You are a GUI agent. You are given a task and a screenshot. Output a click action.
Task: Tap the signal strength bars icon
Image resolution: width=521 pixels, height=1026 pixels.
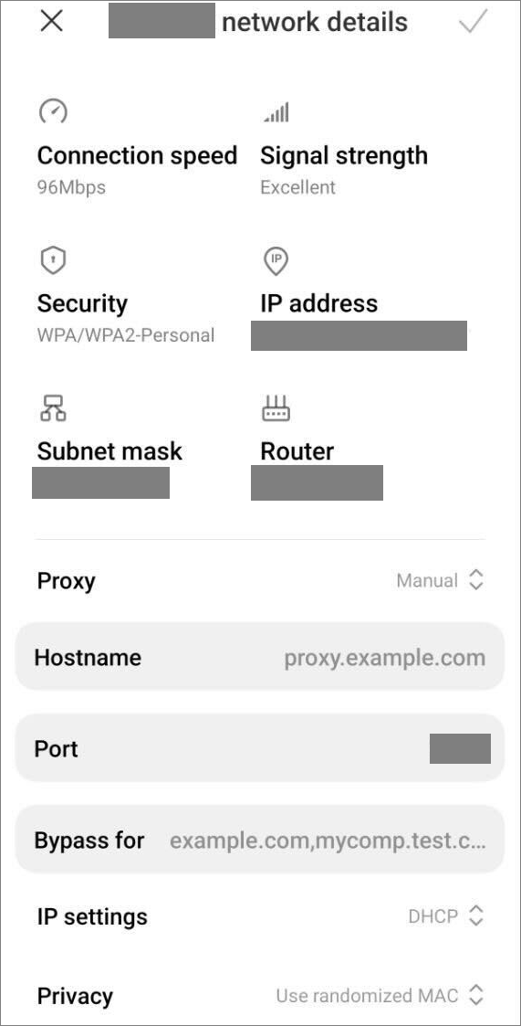(x=276, y=112)
